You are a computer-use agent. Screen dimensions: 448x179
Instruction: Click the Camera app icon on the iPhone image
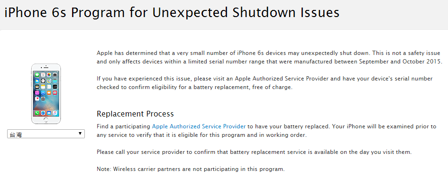click(55, 75)
